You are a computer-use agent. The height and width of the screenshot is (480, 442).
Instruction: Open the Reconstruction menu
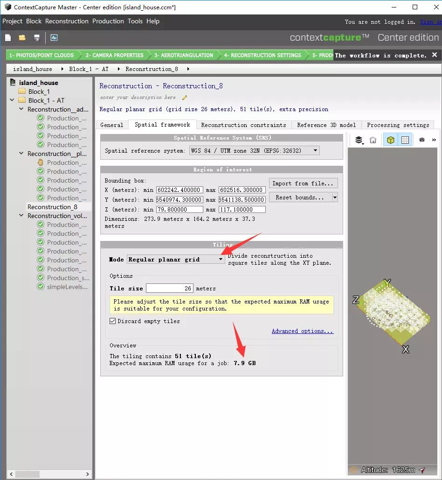pyautogui.click(x=67, y=21)
